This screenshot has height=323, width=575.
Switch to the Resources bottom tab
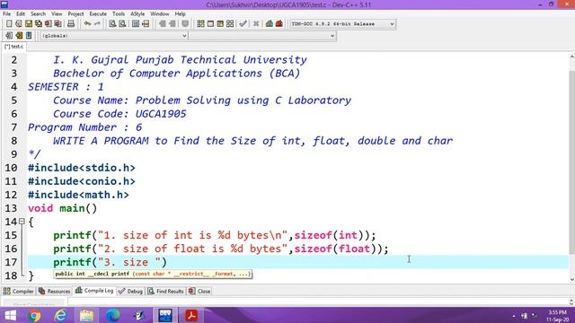click(x=54, y=291)
